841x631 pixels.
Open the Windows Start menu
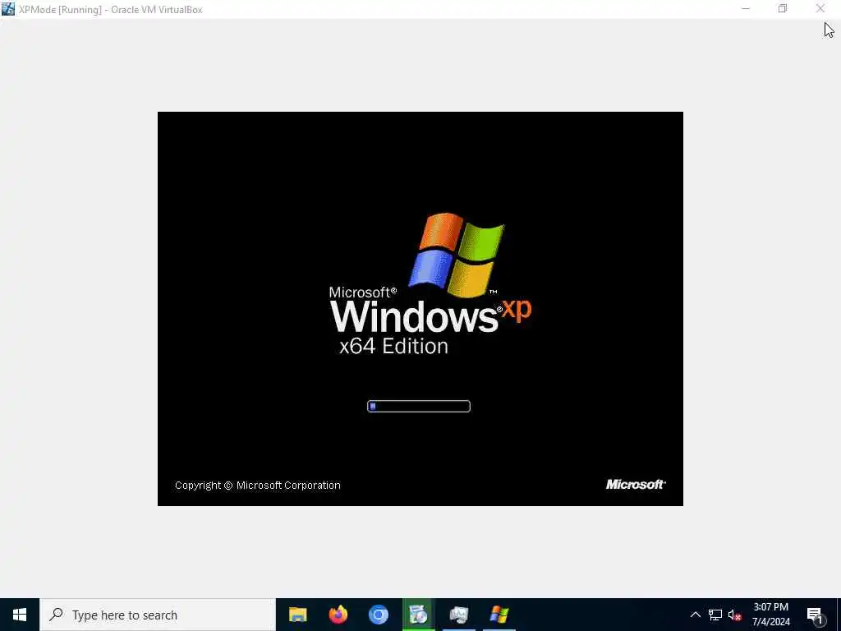(x=20, y=615)
